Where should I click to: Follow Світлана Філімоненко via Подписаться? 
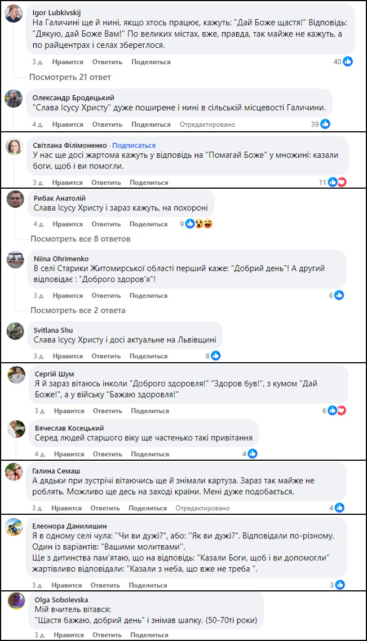(x=134, y=145)
